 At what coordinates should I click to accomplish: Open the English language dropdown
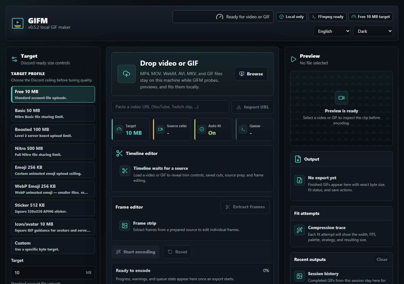332,31
